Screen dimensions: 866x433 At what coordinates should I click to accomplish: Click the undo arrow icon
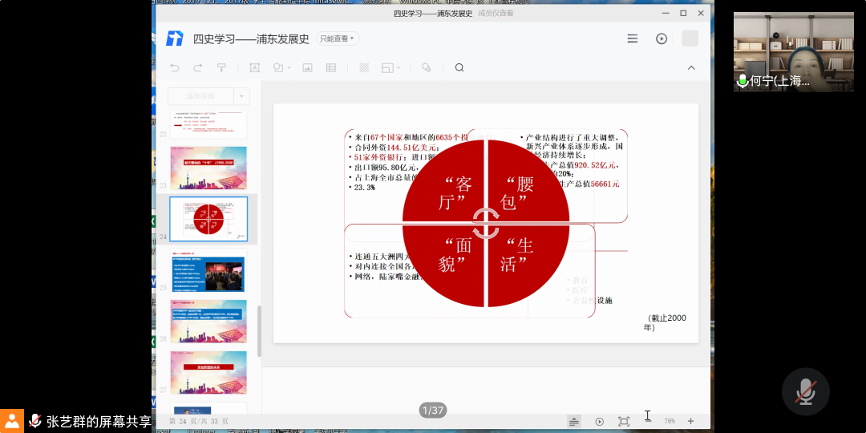(x=175, y=68)
